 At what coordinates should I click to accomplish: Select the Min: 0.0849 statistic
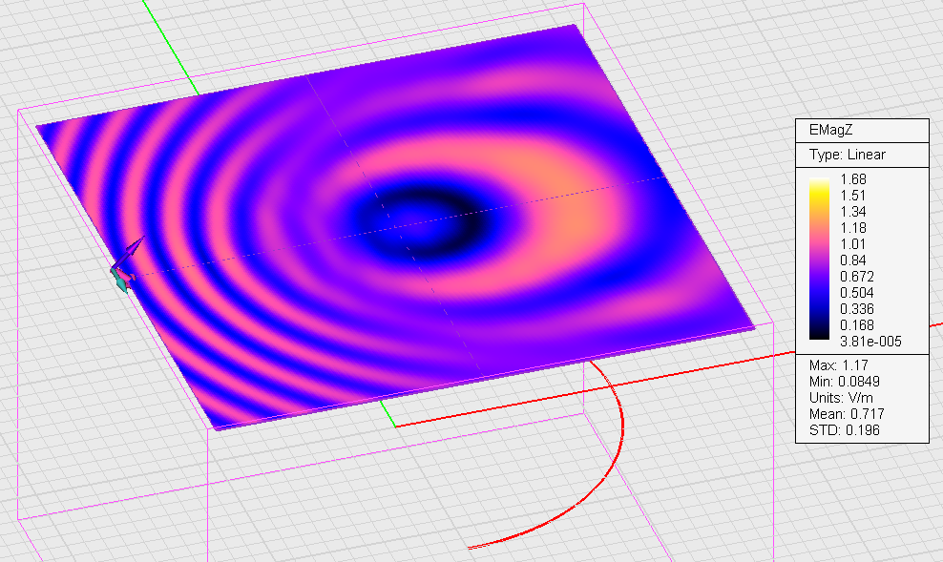(x=845, y=381)
